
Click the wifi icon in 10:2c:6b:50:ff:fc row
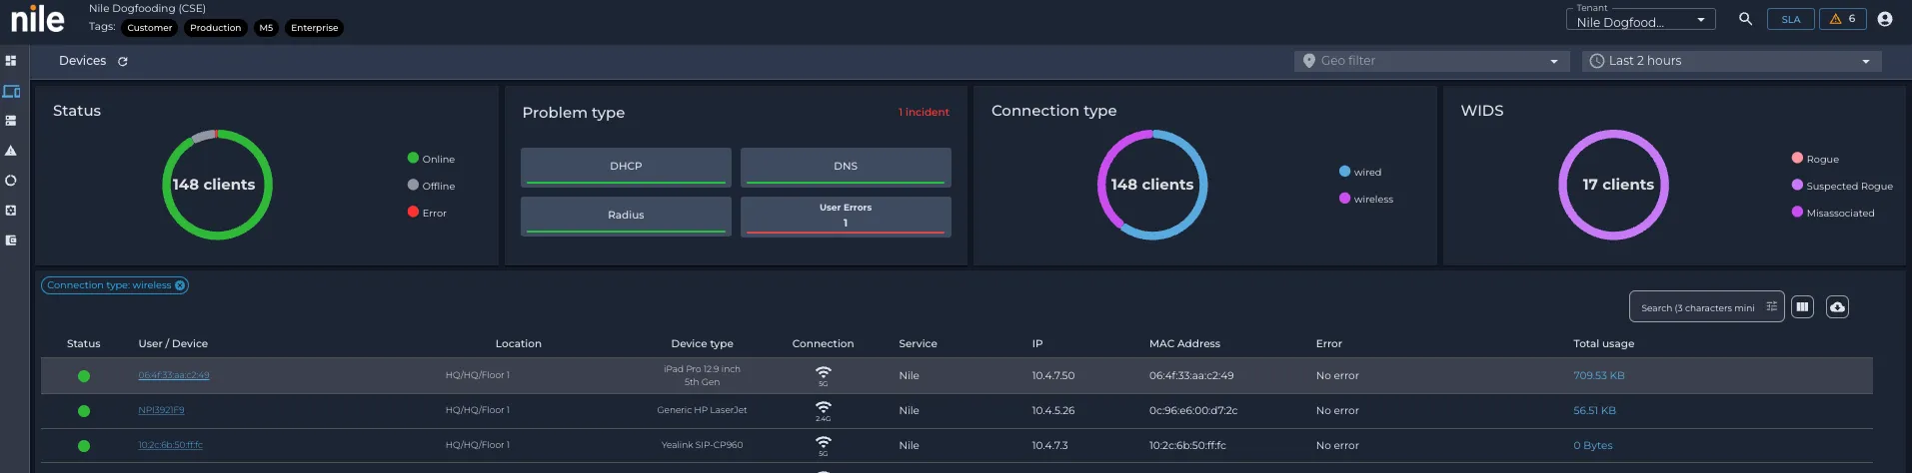pyautogui.click(x=824, y=442)
